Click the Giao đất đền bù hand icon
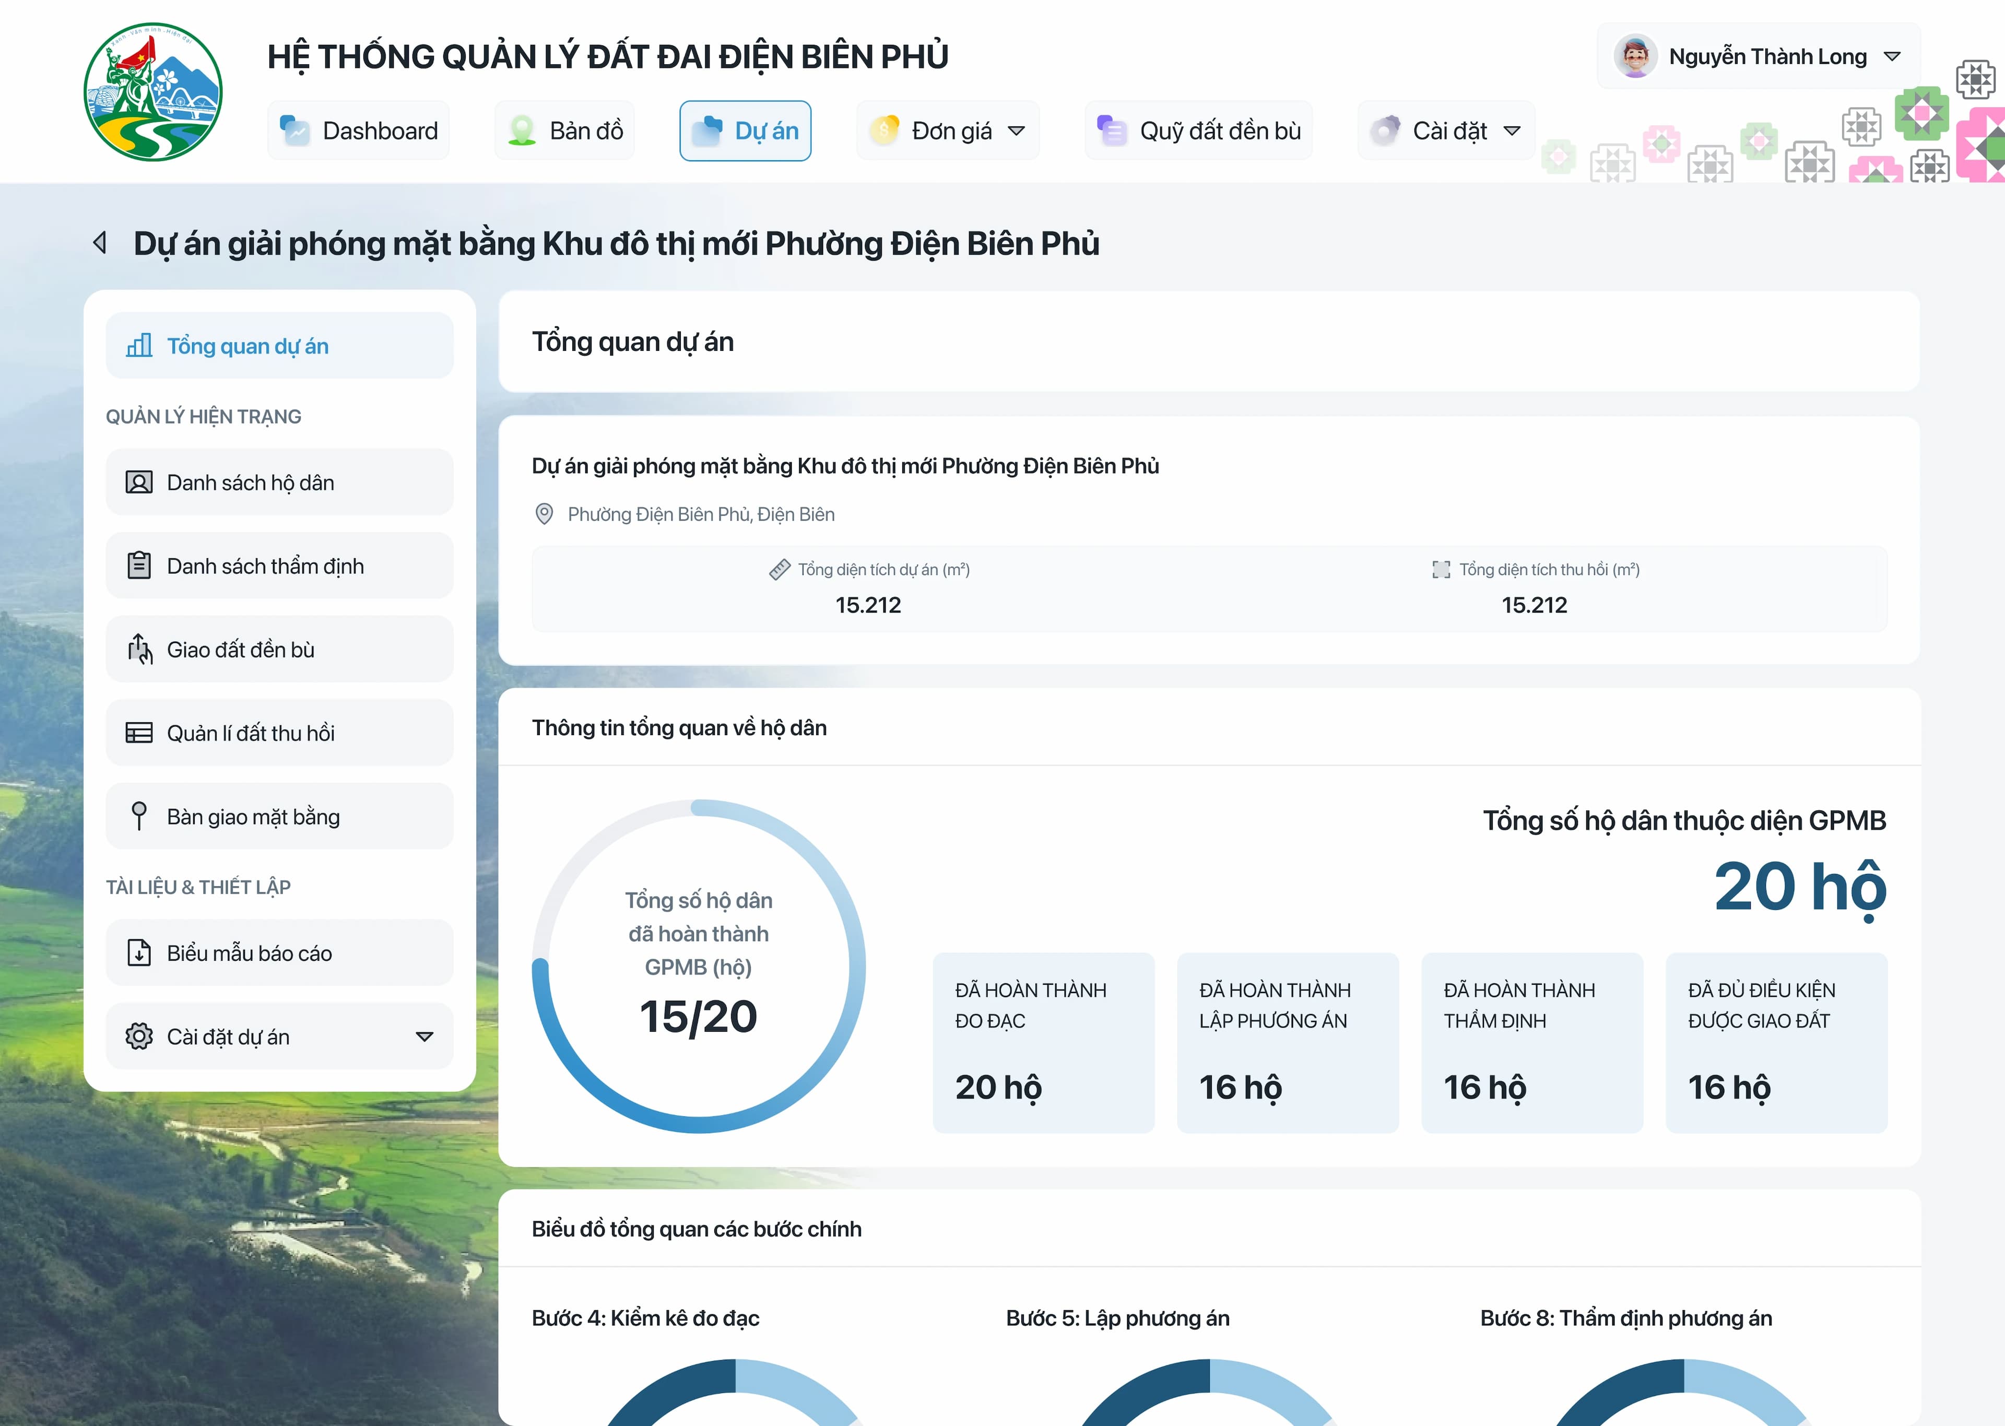2005x1426 pixels. click(x=139, y=649)
